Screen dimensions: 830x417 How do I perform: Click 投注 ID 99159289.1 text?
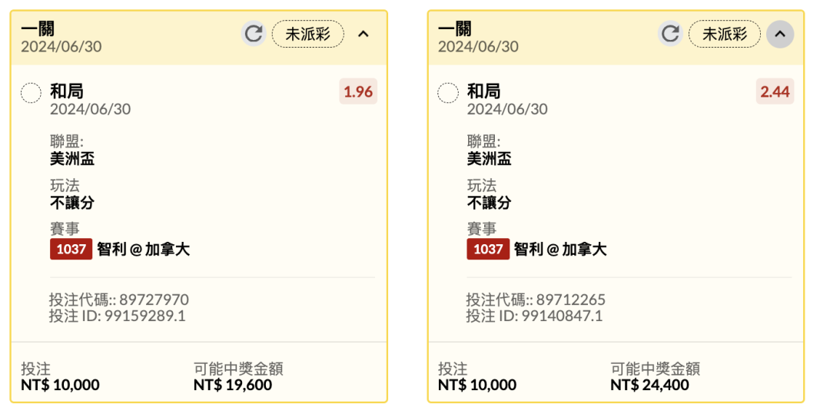[118, 316]
